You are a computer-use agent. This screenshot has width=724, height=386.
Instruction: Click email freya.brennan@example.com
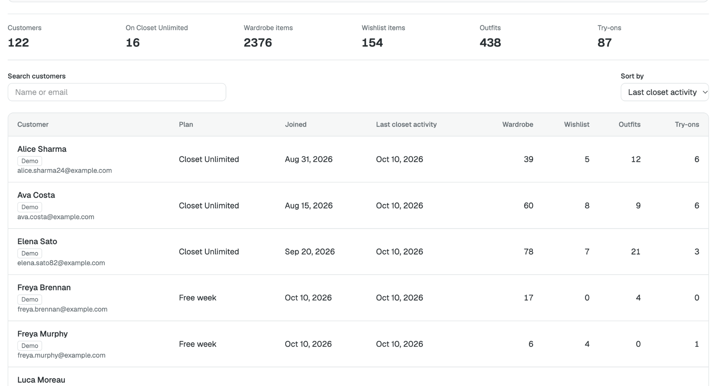click(x=62, y=309)
